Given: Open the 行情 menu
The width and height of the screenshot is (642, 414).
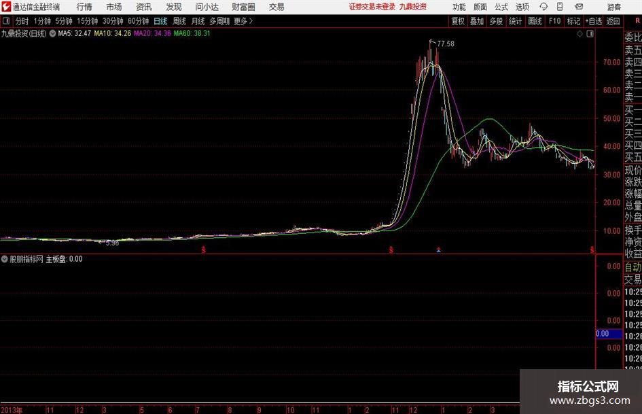Looking at the screenshot, I should tap(84, 7).
